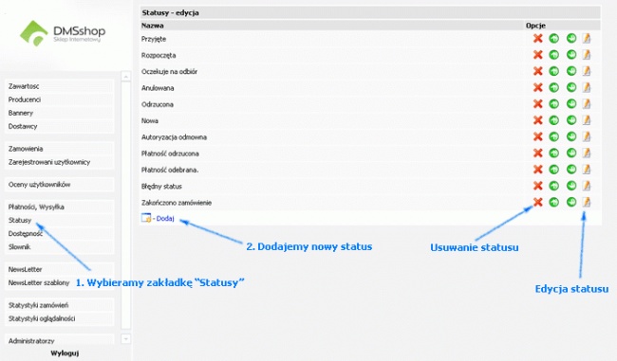This screenshot has width=617, height=361.
Task: Click the Dodaj link to add status
Action: pyautogui.click(x=165, y=219)
